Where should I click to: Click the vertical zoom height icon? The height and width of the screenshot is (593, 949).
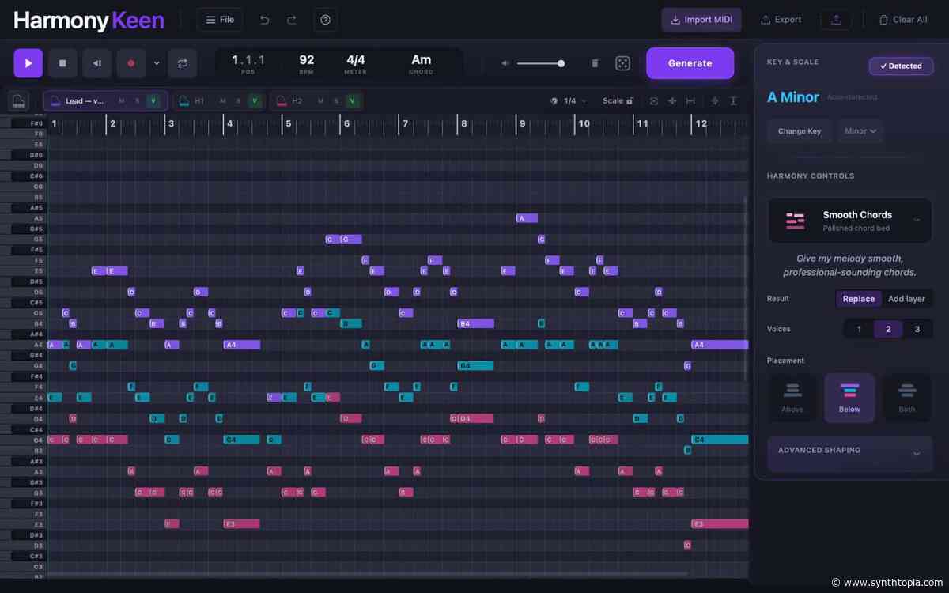(734, 101)
